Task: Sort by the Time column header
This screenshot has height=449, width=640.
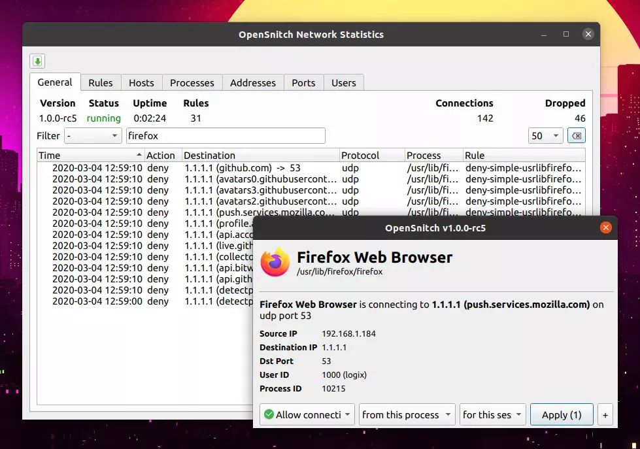Action: (x=90, y=156)
